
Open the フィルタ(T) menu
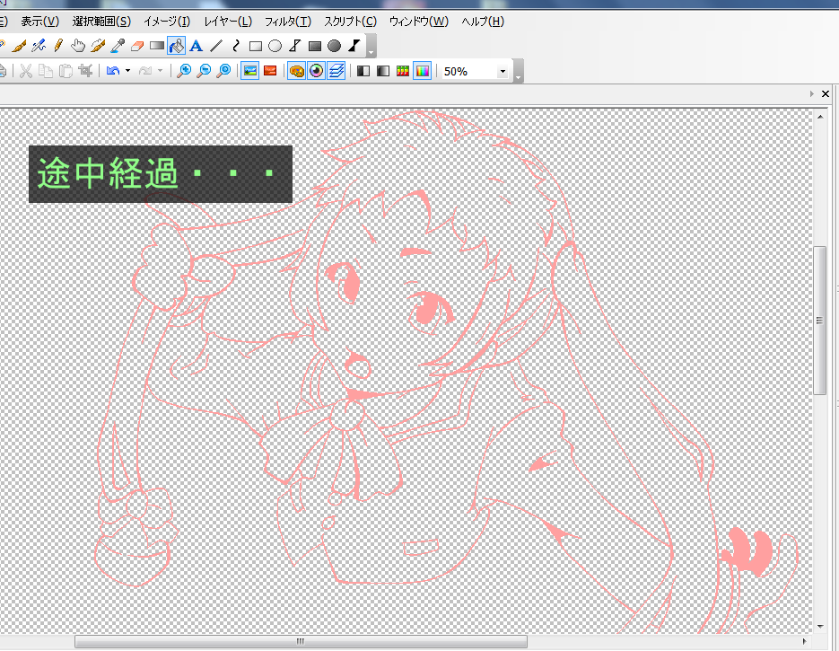[287, 22]
